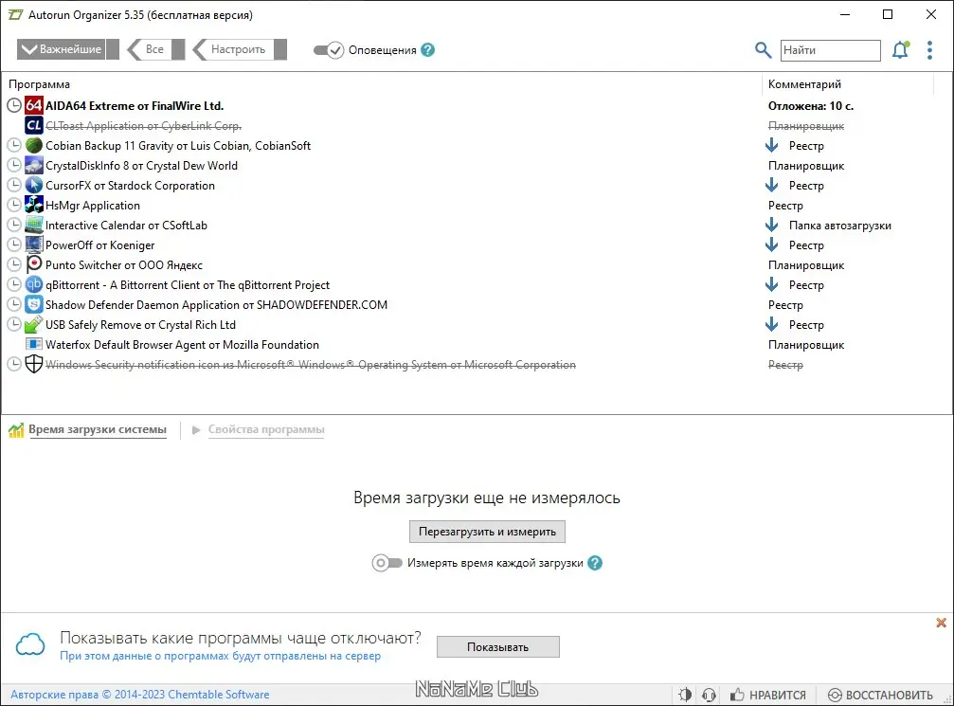The height and width of the screenshot is (706, 954).
Task: Click down arrow in Cobian Backup comment
Action: click(771, 145)
